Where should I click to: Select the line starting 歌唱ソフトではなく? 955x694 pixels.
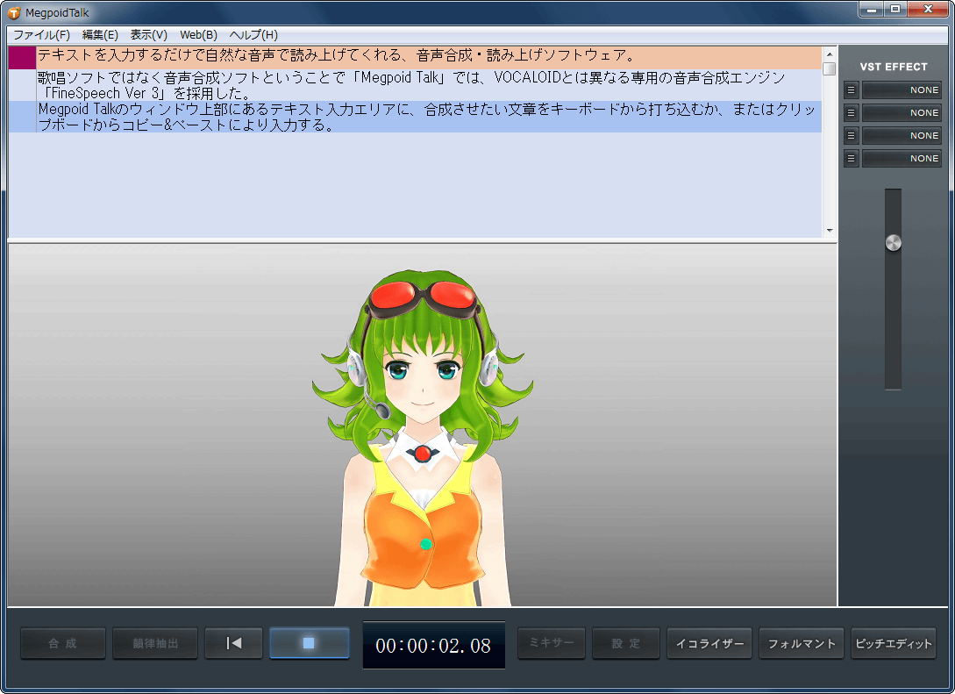click(x=429, y=85)
